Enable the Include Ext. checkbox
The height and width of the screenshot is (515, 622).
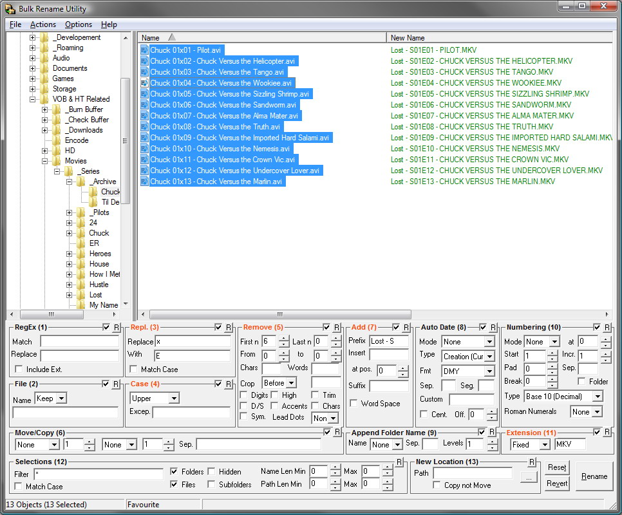pyautogui.click(x=19, y=370)
